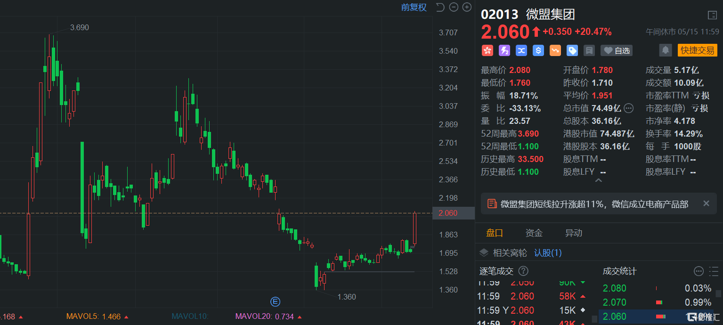Click the 3.690 high price annotation

click(x=79, y=27)
